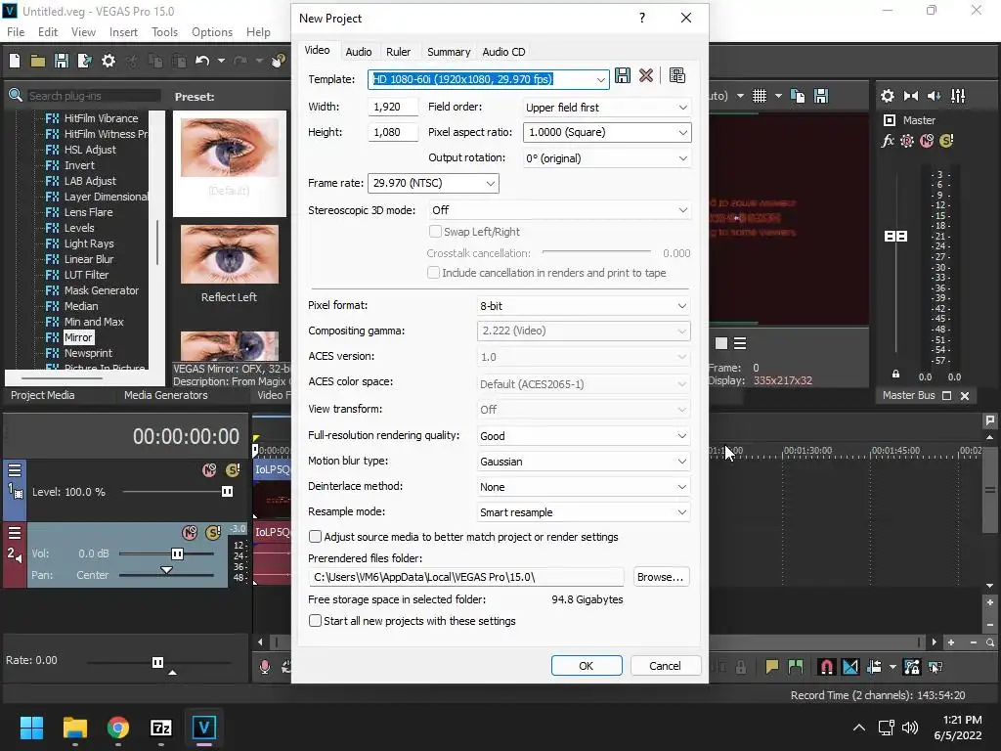The image size is (1001, 751).
Task: Click the track 2 Pan slider handle
Action: point(166,570)
